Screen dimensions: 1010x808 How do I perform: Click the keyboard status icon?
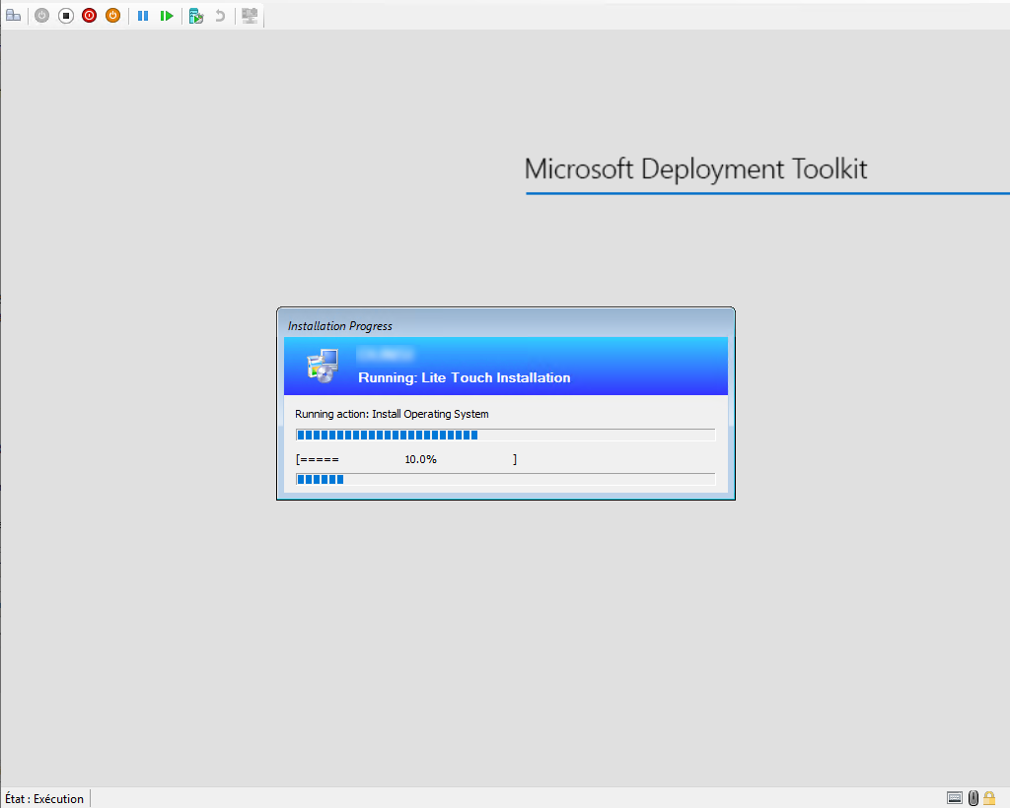tap(954, 797)
